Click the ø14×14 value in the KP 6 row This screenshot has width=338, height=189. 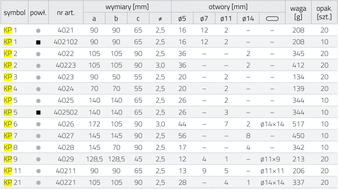[272, 124]
